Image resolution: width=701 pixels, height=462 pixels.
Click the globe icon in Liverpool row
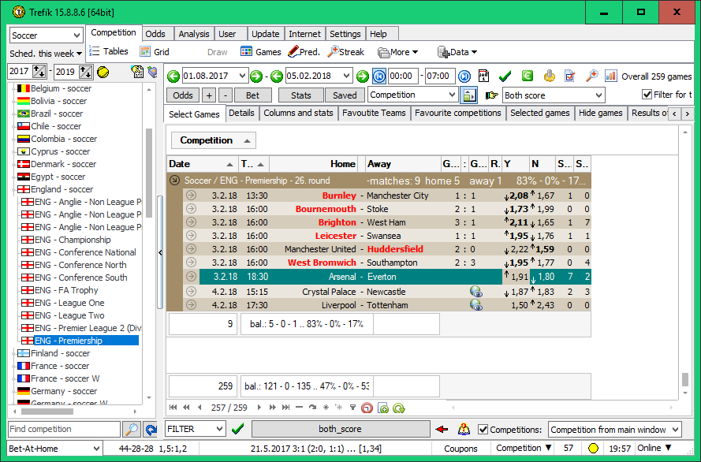[476, 305]
